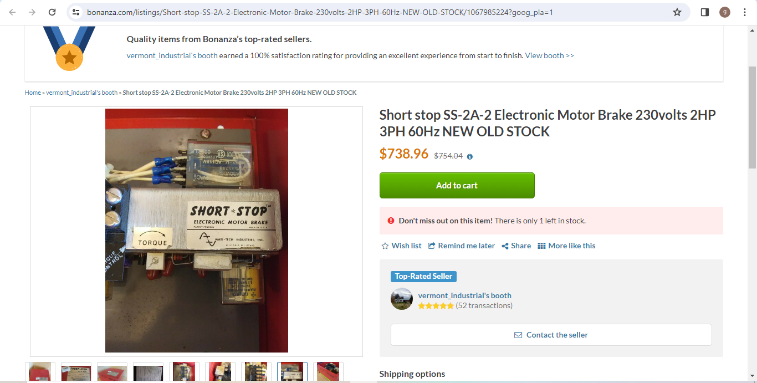Click the Share option
This screenshot has height=383, width=757.
tap(516, 246)
